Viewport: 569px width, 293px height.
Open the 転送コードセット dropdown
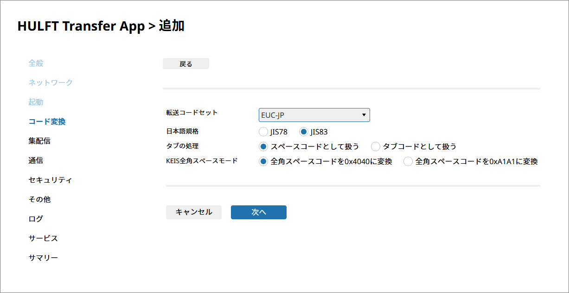[x=314, y=115]
